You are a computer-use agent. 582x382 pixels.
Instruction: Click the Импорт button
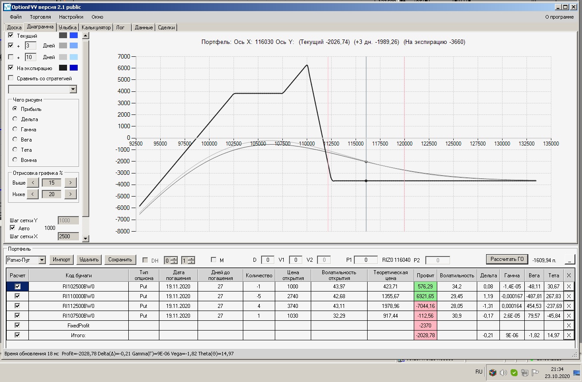(61, 260)
